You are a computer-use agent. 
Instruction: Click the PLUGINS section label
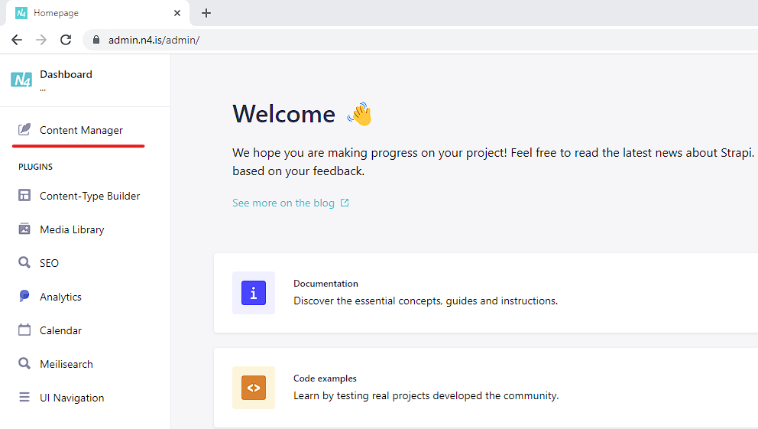35,167
